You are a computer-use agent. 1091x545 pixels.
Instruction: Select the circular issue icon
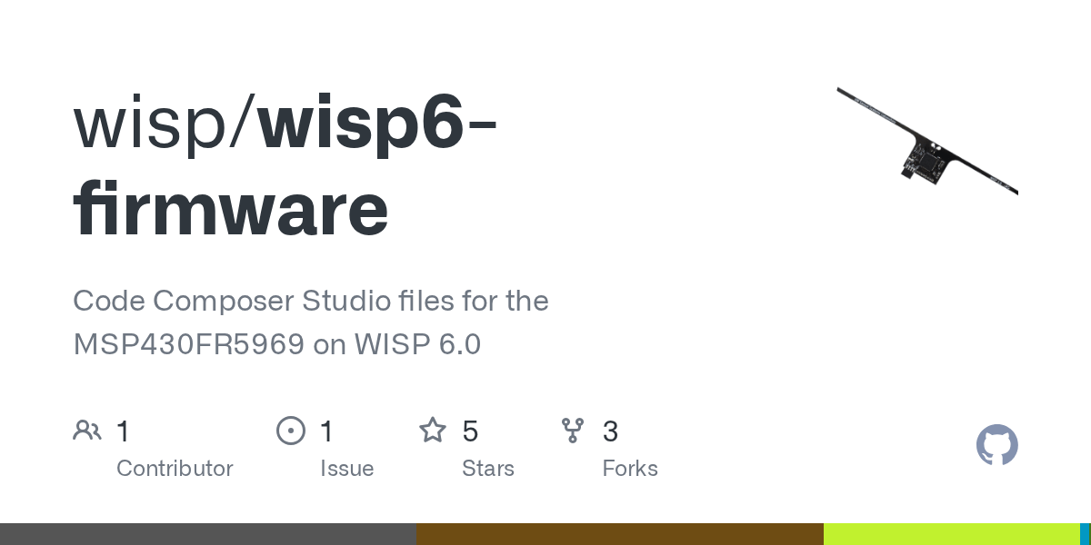pyautogui.click(x=291, y=430)
